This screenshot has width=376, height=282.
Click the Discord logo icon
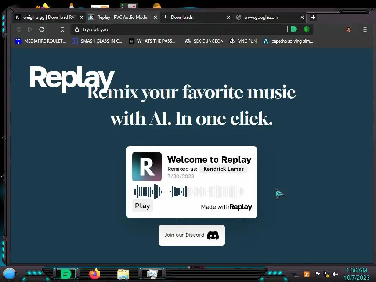pyautogui.click(x=213, y=235)
